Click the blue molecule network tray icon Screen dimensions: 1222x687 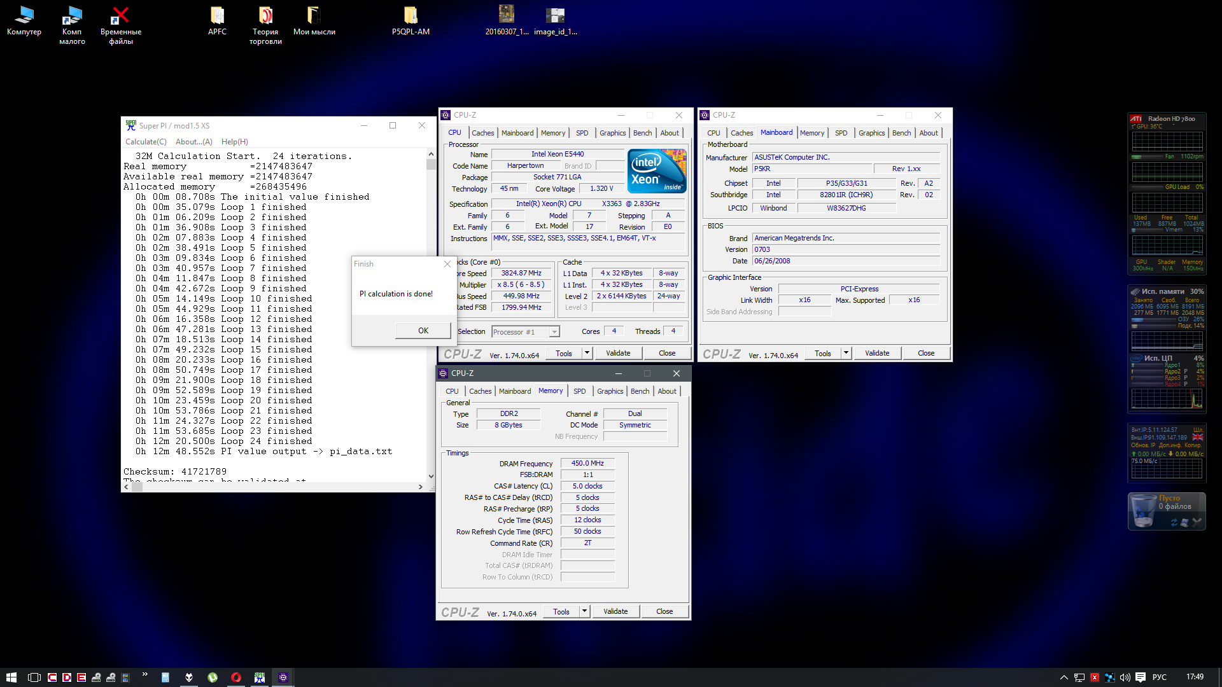point(1110,677)
